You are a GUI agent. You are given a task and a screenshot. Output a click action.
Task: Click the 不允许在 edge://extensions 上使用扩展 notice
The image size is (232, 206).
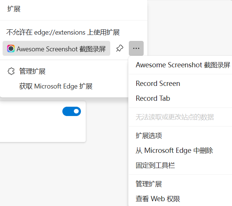63,32
